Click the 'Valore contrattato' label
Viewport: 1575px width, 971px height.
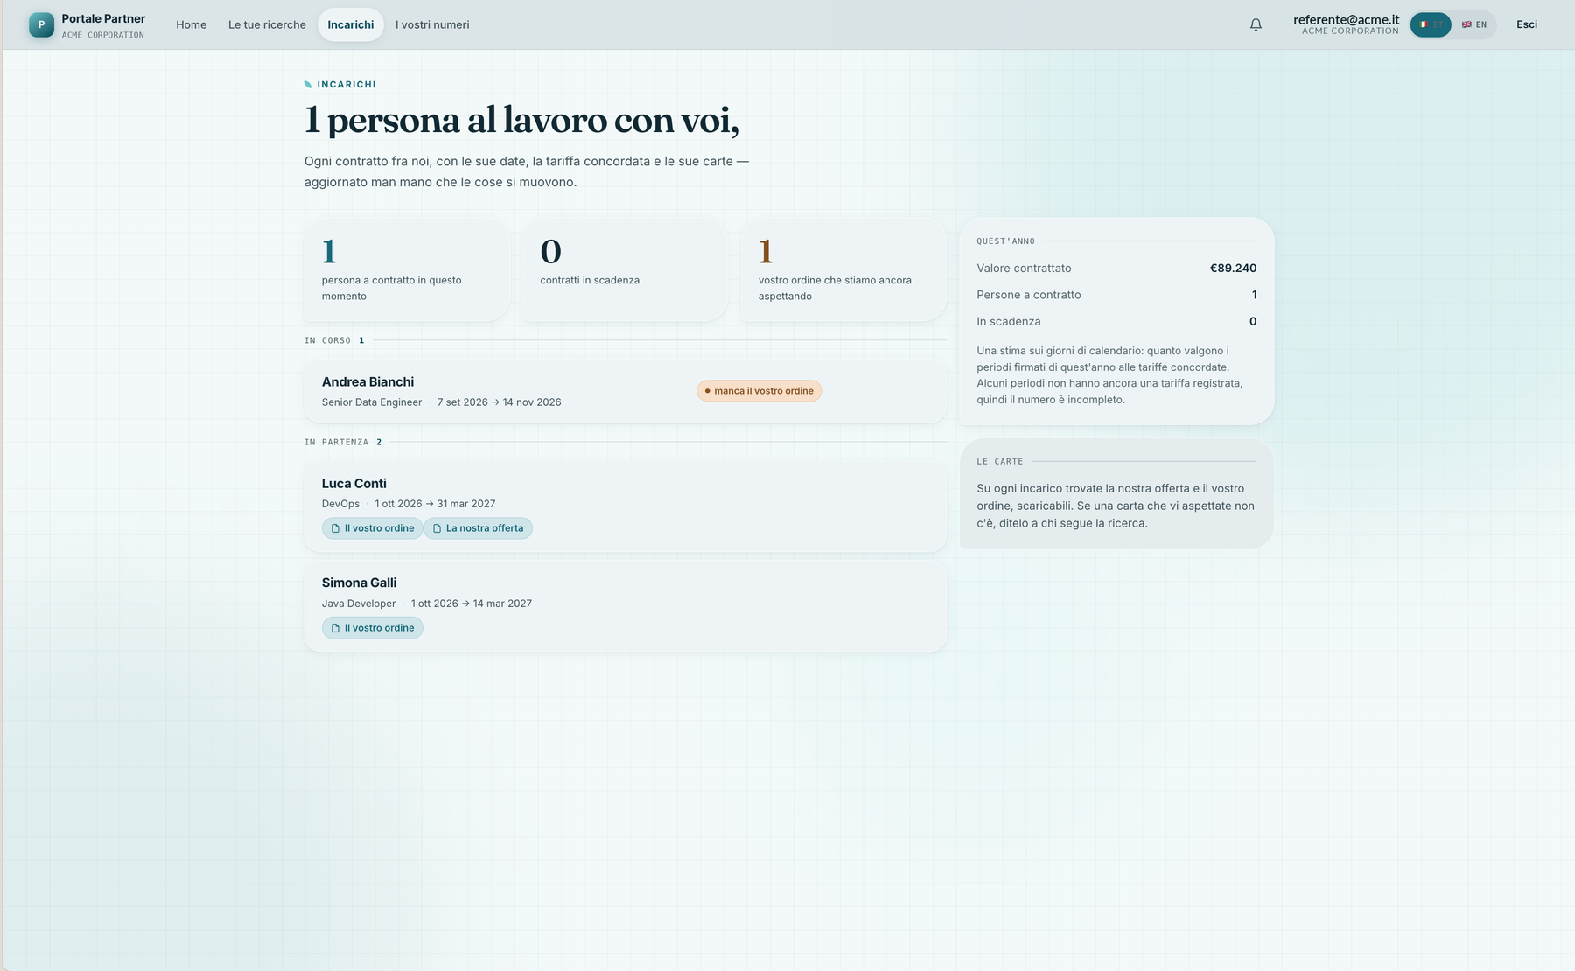pyautogui.click(x=1024, y=269)
